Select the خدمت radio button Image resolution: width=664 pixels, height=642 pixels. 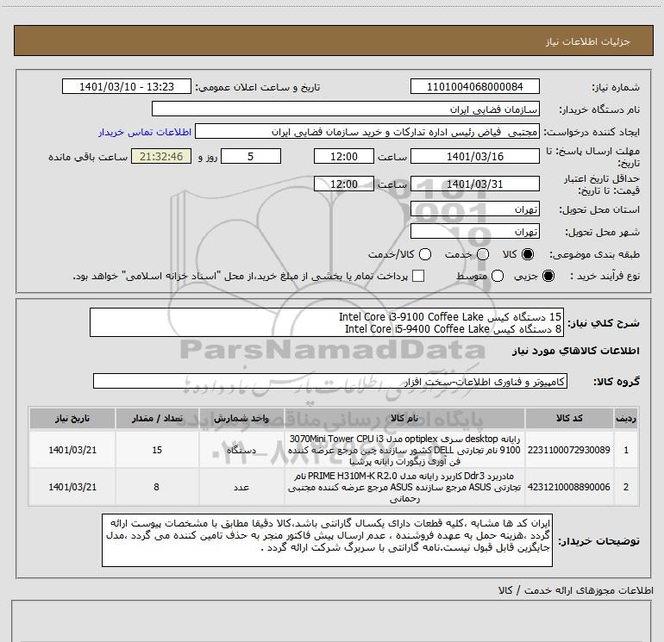click(x=483, y=254)
